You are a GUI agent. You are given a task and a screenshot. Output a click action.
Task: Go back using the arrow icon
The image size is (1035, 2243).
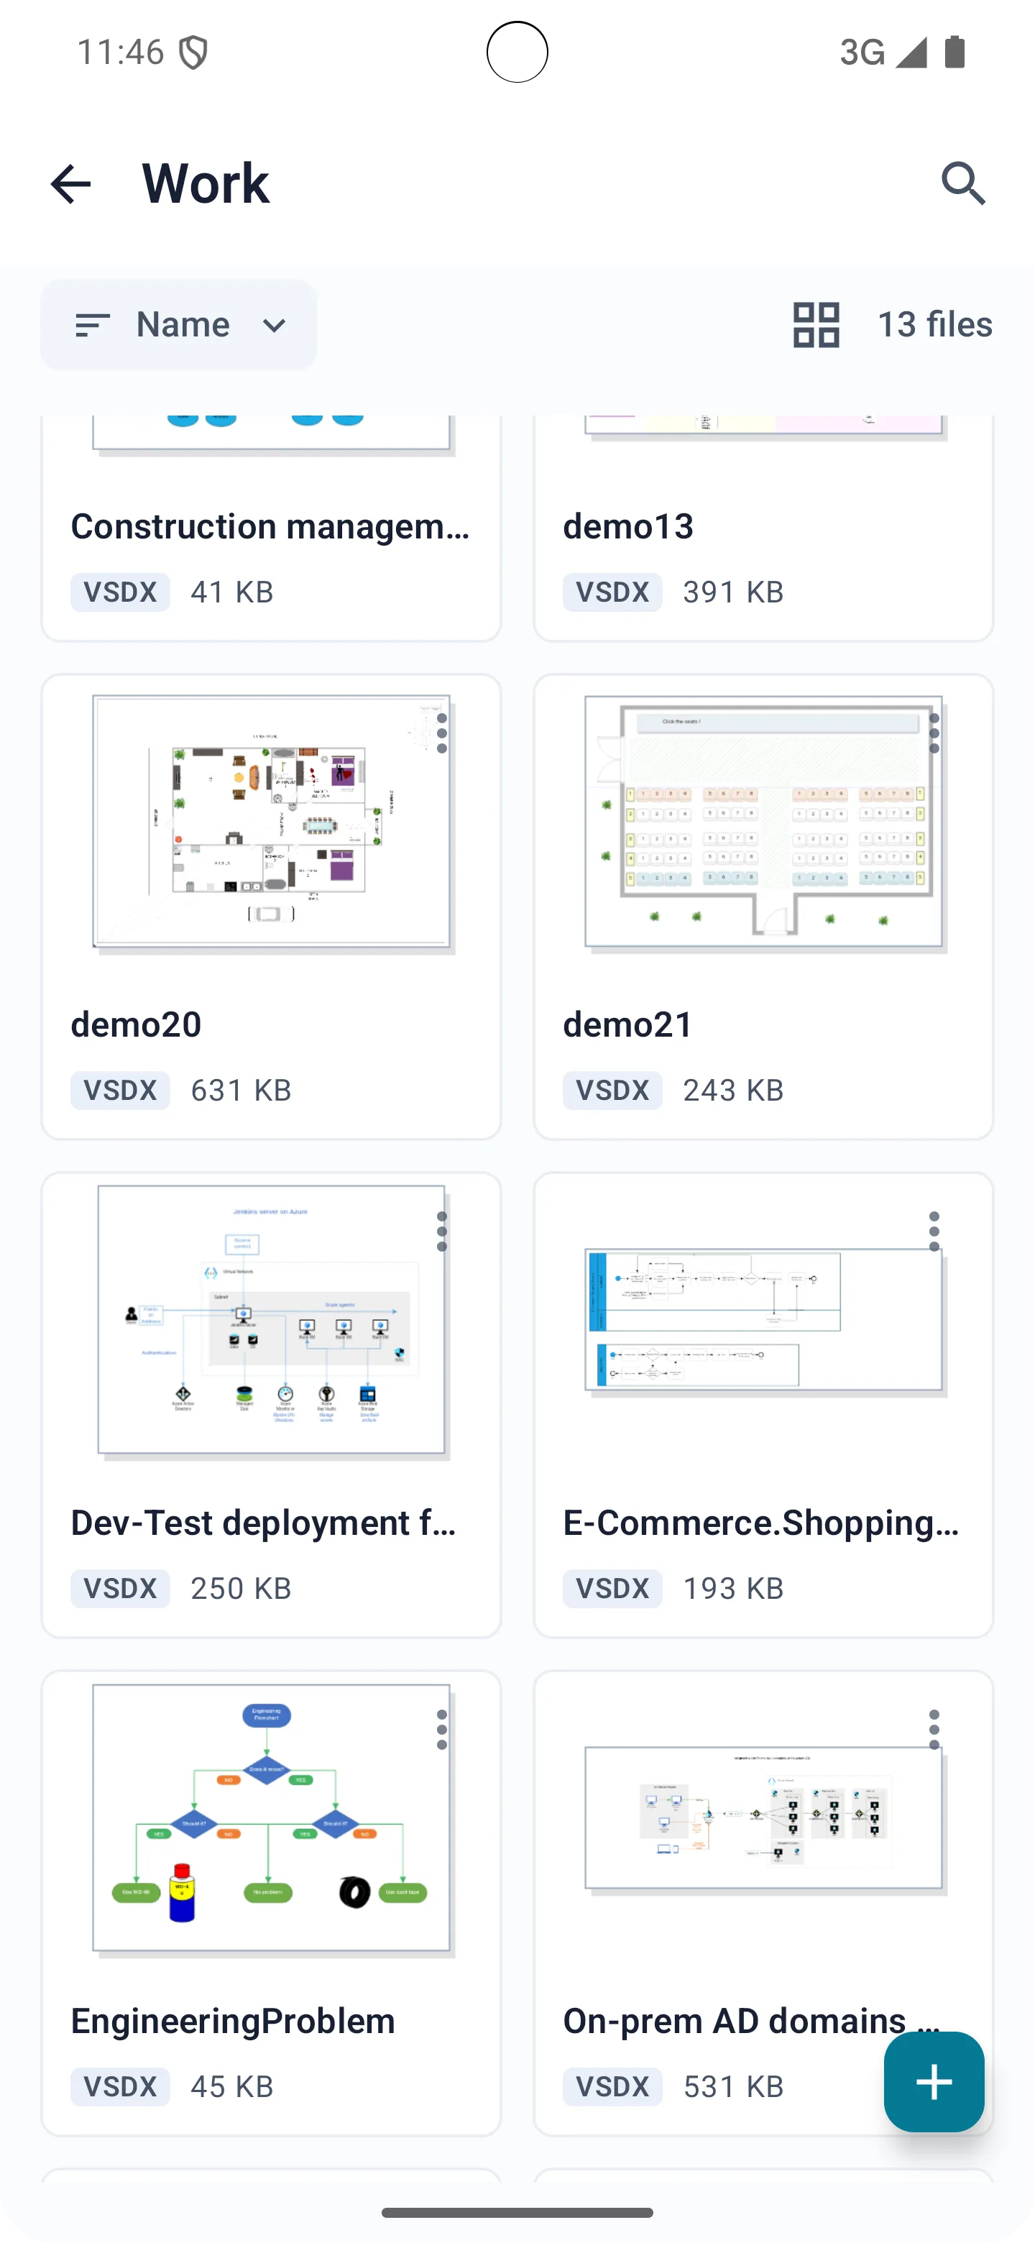click(x=70, y=184)
